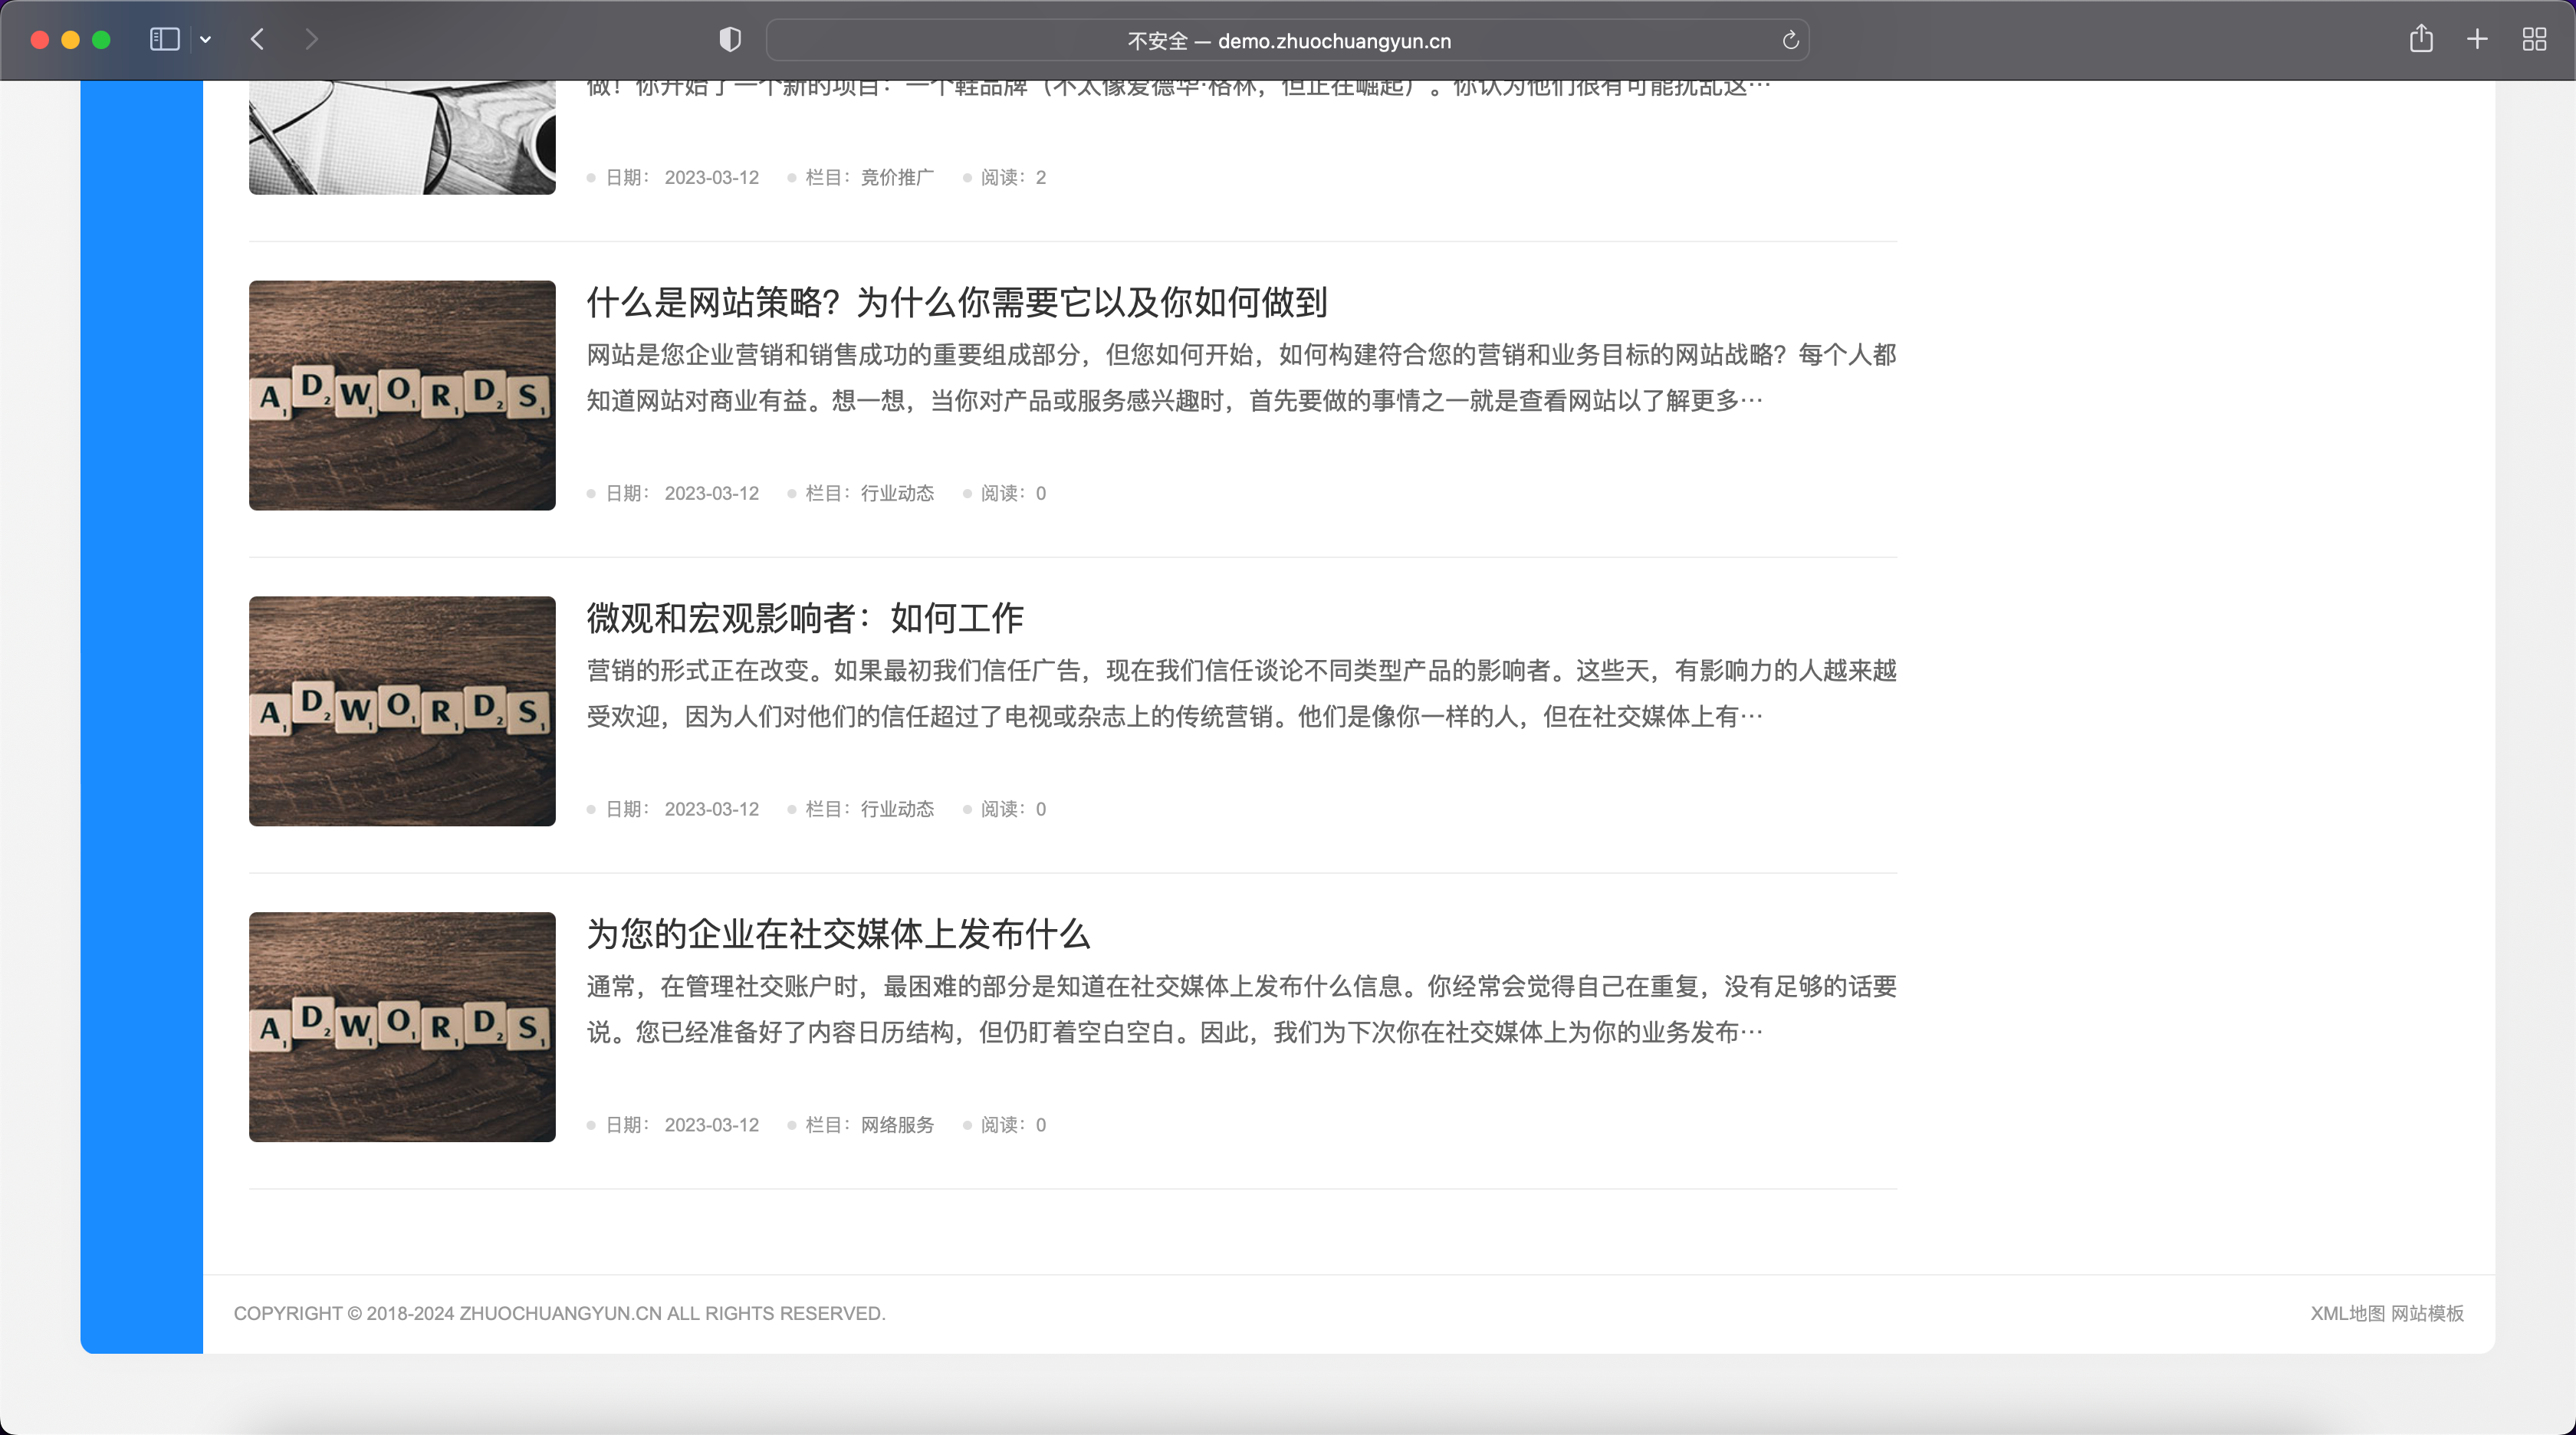Open the Share menu icon
The image size is (2576, 1435).
point(2421,39)
